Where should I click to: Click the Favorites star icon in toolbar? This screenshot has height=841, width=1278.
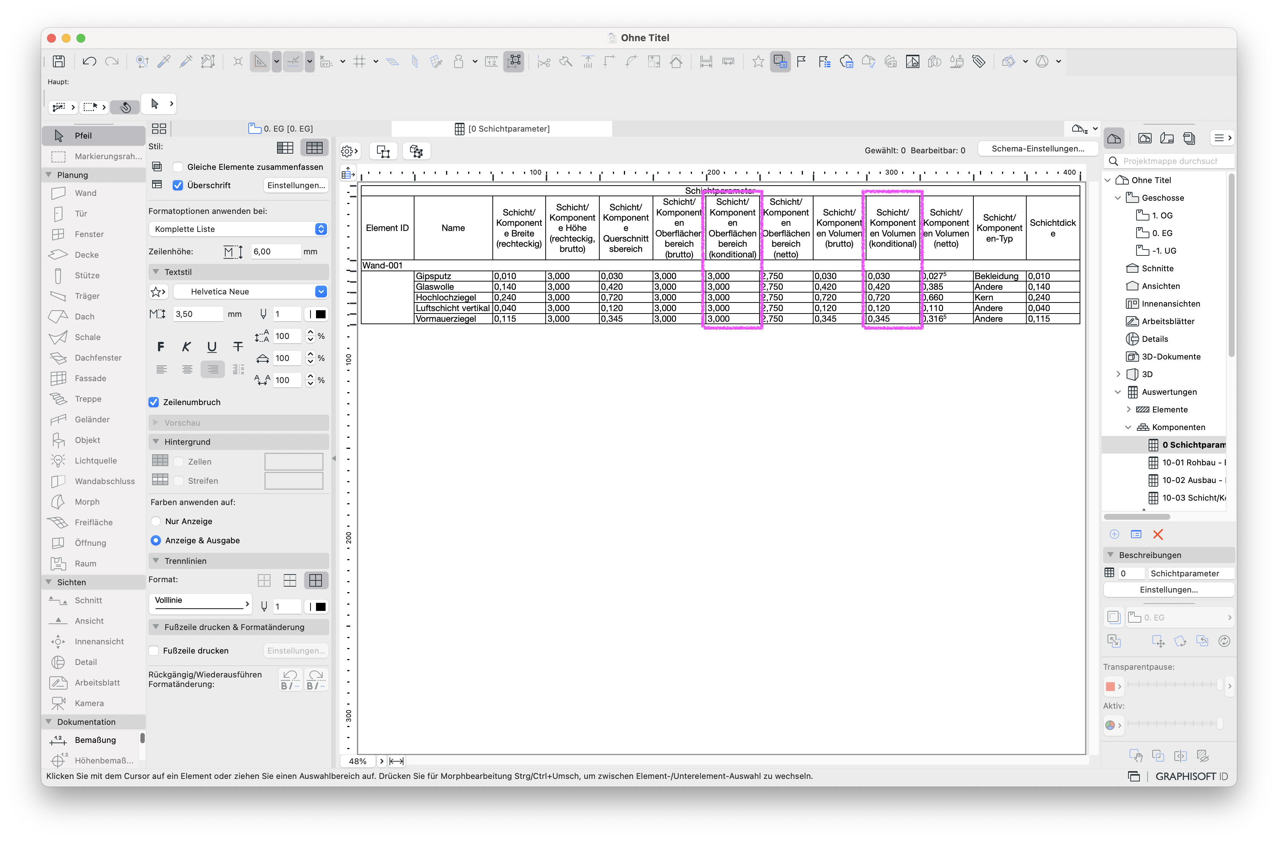[x=758, y=61]
